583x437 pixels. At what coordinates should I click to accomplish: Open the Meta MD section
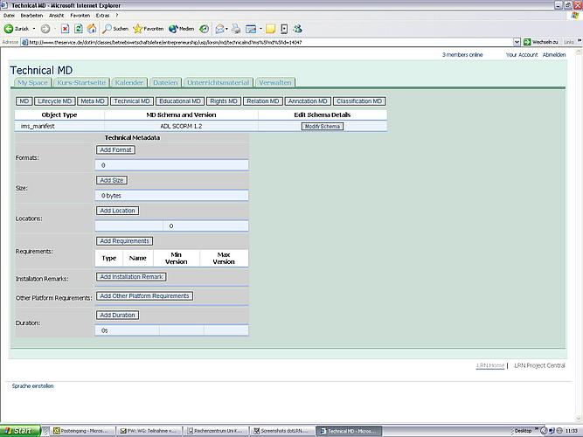tap(93, 101)
